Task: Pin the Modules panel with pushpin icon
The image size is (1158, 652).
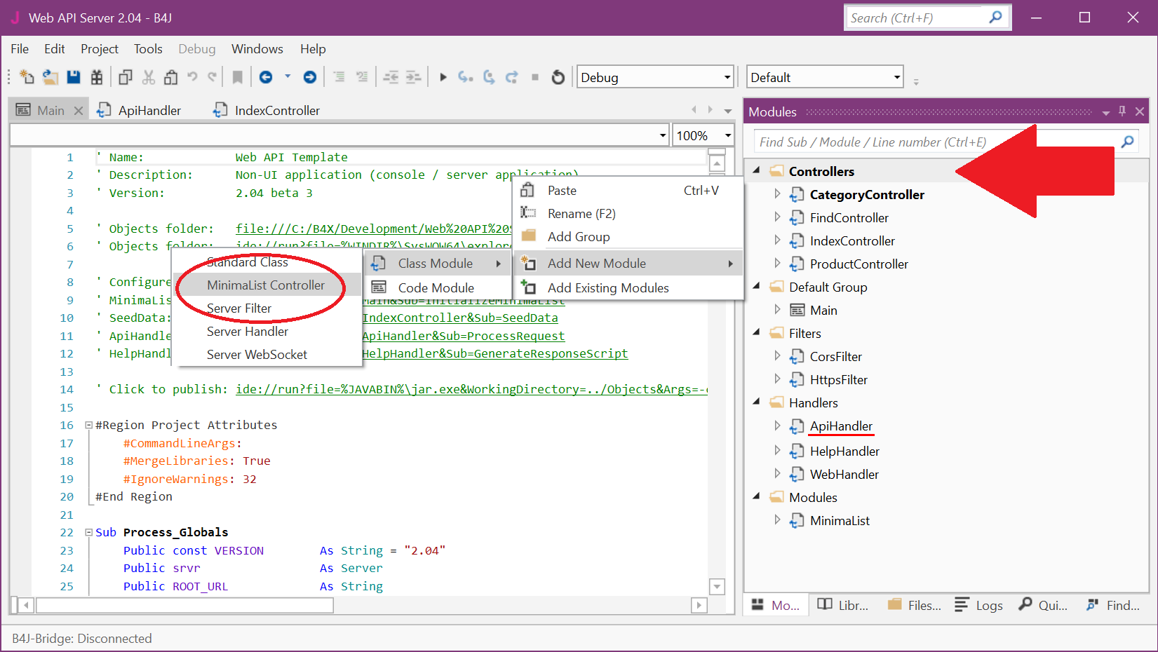Action: click(1122, 111)
